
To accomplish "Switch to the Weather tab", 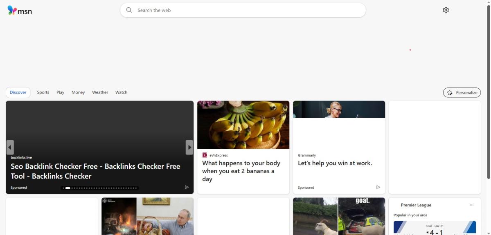I will click(100, 92).
